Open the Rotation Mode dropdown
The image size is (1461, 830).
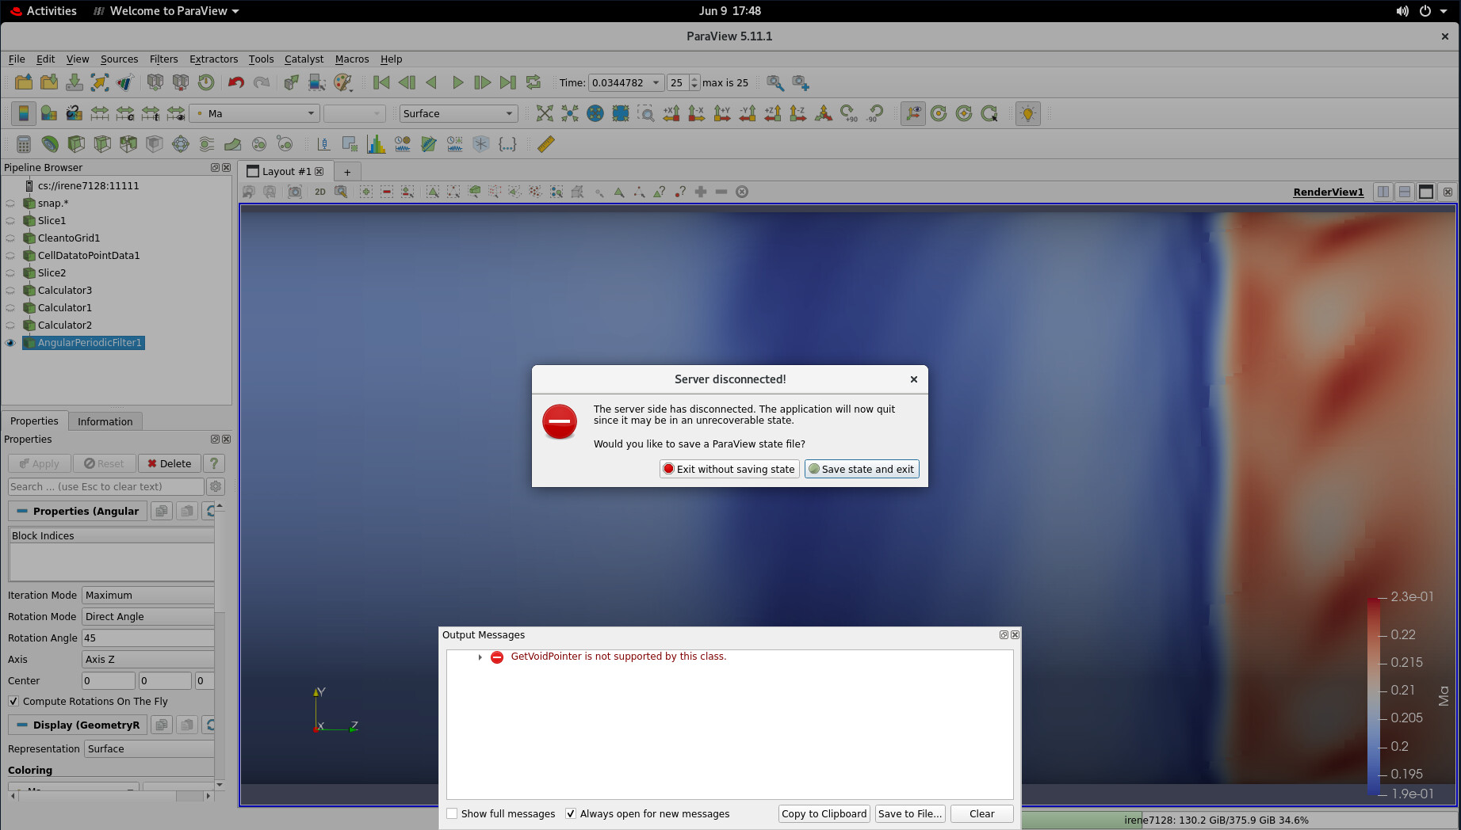pos(148,617)
